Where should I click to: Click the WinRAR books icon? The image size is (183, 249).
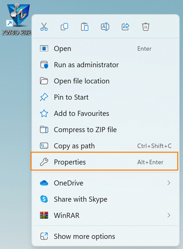pos(44,215)
